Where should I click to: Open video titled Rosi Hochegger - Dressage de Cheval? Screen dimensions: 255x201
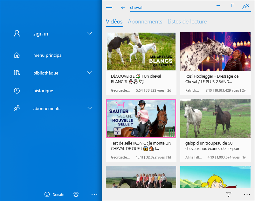point(212,79)
